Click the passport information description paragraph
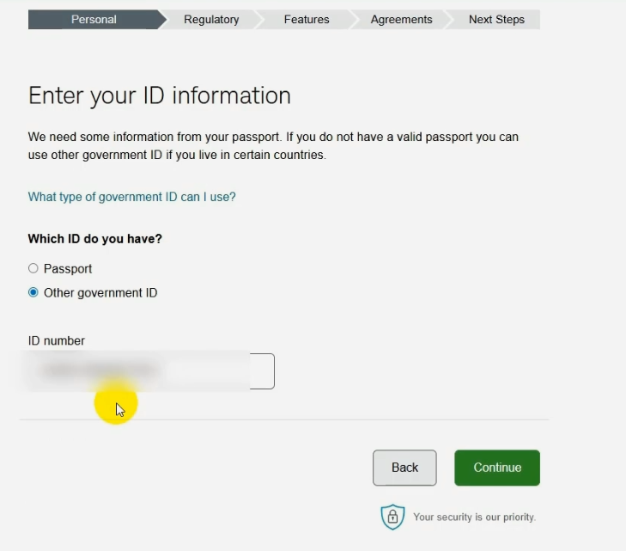The width and height of the screenshot is (626, 551). point(273,146)
